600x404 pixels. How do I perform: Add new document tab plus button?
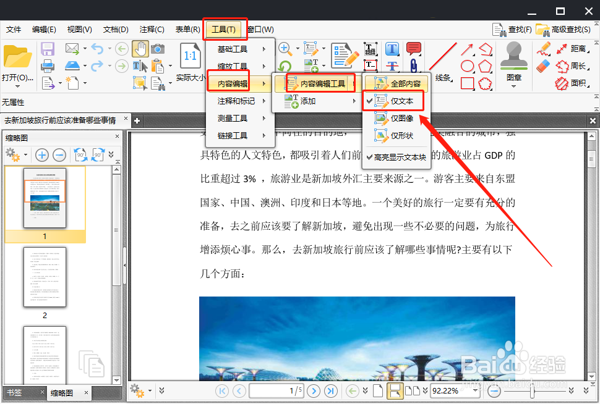[137, 121]
